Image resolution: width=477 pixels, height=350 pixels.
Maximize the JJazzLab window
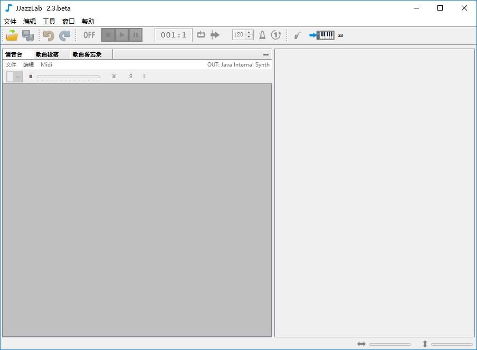[440, 8]
